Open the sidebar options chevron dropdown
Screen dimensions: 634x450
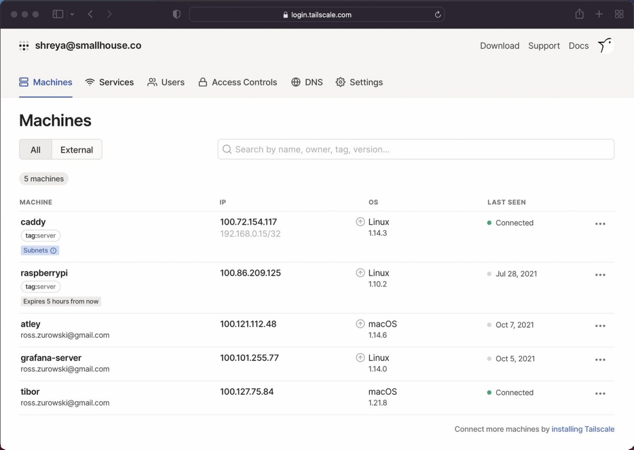click(72, 14)
